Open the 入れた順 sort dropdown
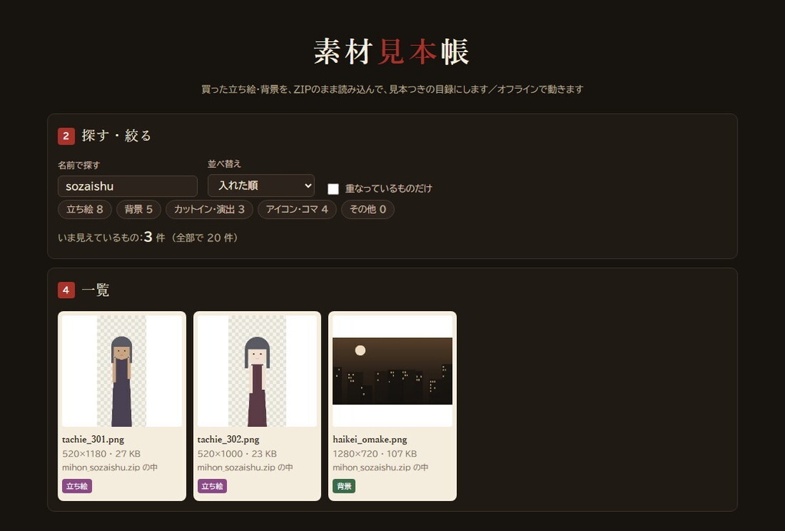Viewport: 785px width, 531px height. click(x=261, y=185)
